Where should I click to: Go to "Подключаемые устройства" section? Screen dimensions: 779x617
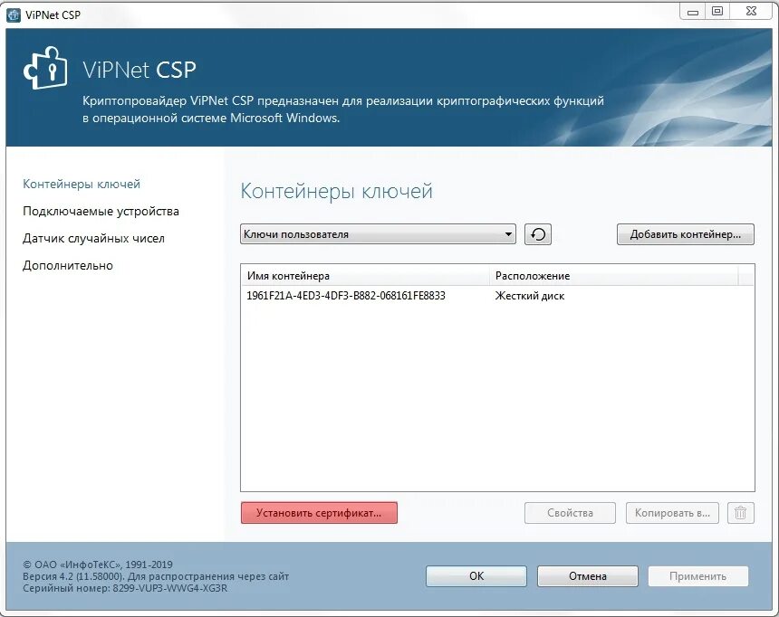point(101,212)
